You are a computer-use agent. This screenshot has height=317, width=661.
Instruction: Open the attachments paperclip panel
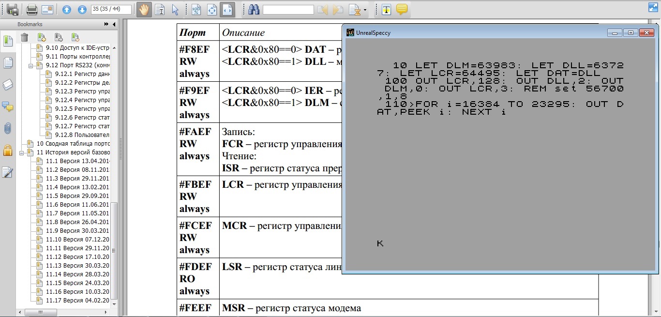(x=7, y=128)
